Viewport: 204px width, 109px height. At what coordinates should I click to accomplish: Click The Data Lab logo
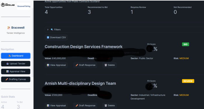coord(8,5)
